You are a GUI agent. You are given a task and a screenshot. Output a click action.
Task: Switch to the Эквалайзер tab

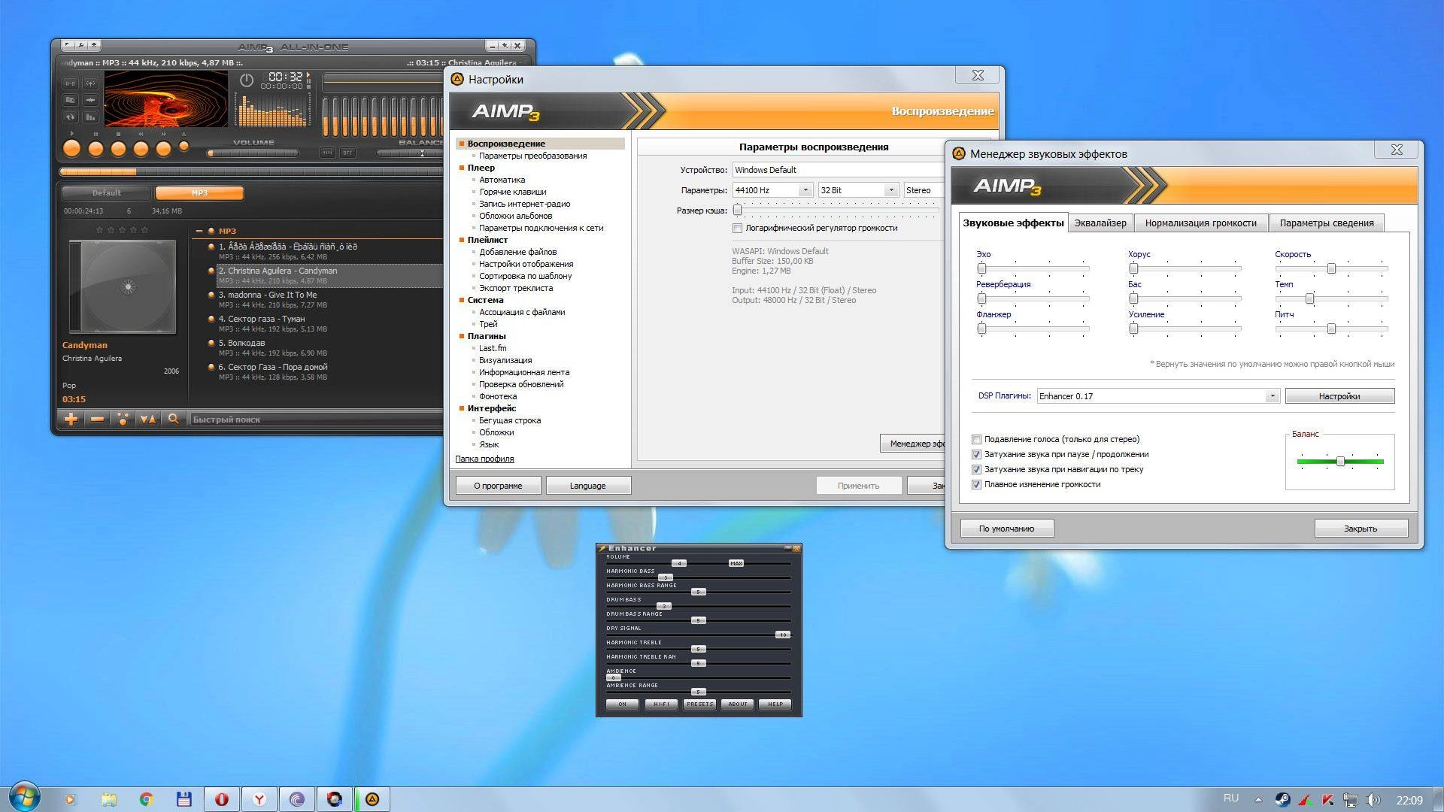1100,223
